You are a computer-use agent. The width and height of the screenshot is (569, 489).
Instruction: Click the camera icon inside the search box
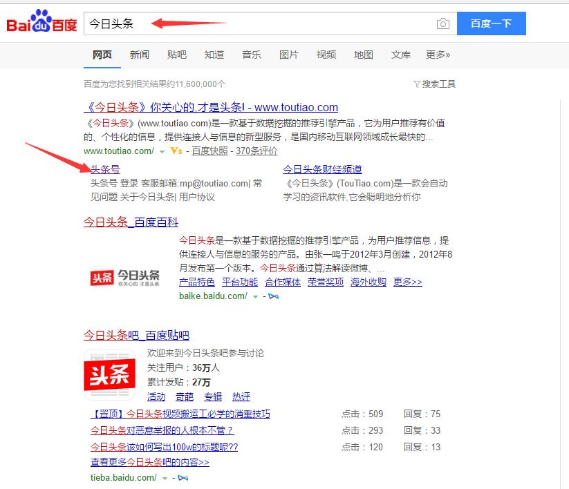[x=443, y=23]
